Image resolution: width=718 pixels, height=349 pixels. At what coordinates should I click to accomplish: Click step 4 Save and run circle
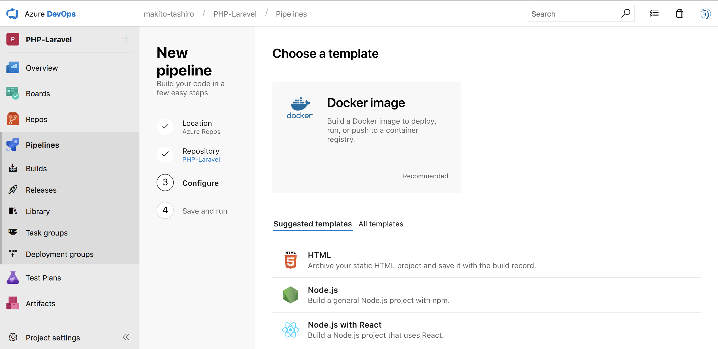(165, 210)
